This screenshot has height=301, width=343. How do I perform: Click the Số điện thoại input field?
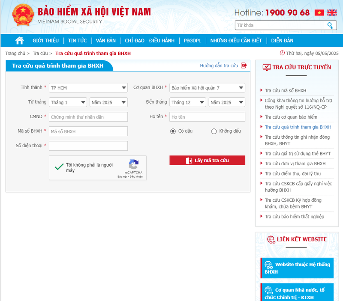(x=88, y=146)
